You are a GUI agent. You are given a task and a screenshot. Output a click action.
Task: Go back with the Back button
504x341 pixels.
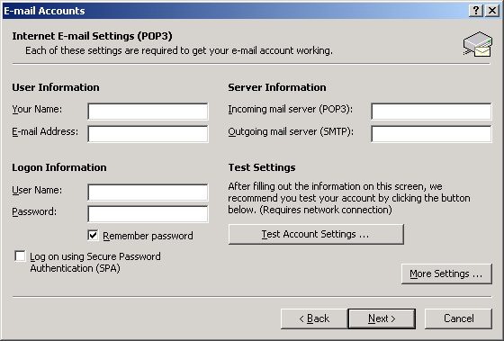pos(314,319)
